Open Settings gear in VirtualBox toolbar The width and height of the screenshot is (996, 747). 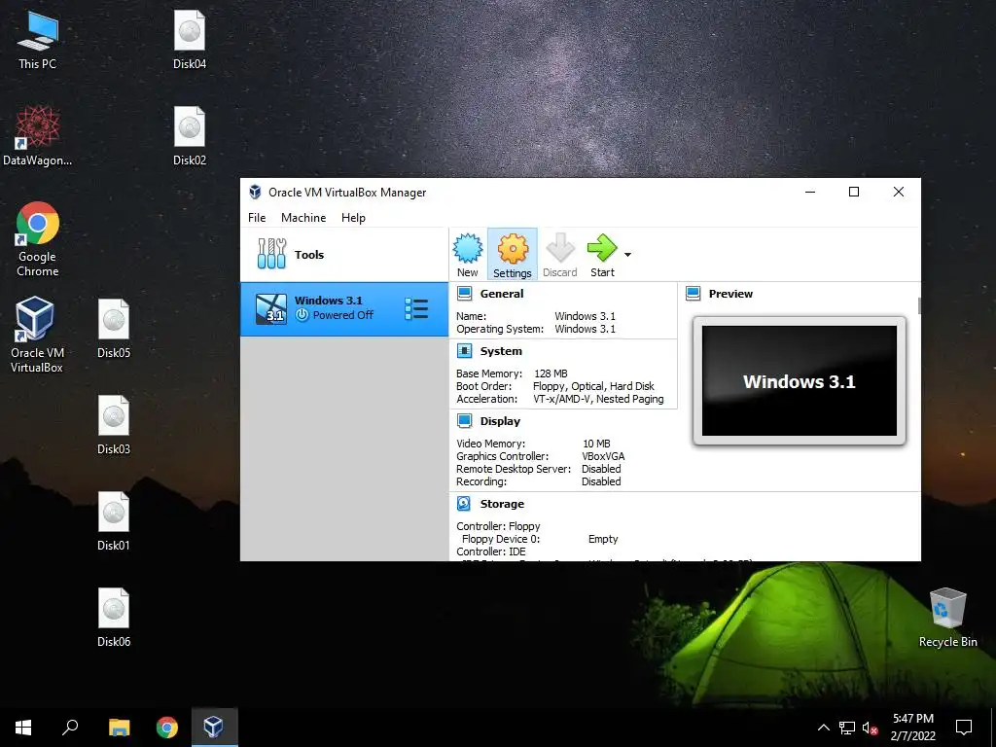coord(512,254)
